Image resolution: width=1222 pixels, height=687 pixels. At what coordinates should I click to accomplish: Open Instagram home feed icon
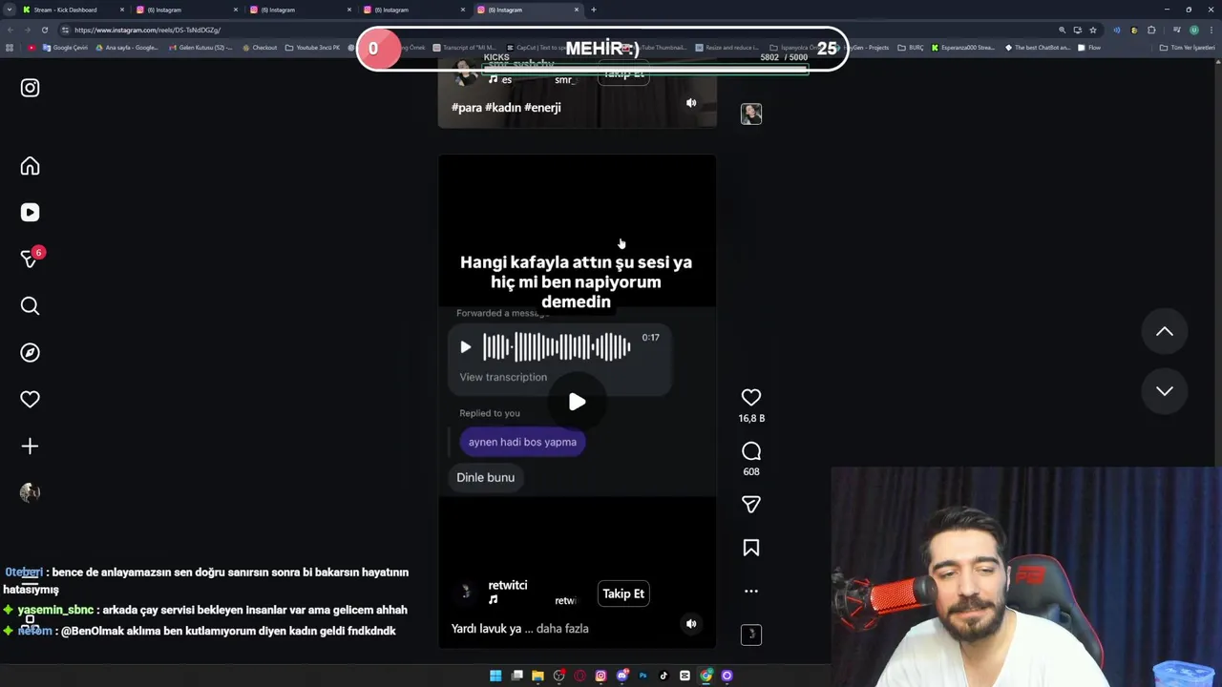point(30,166)
